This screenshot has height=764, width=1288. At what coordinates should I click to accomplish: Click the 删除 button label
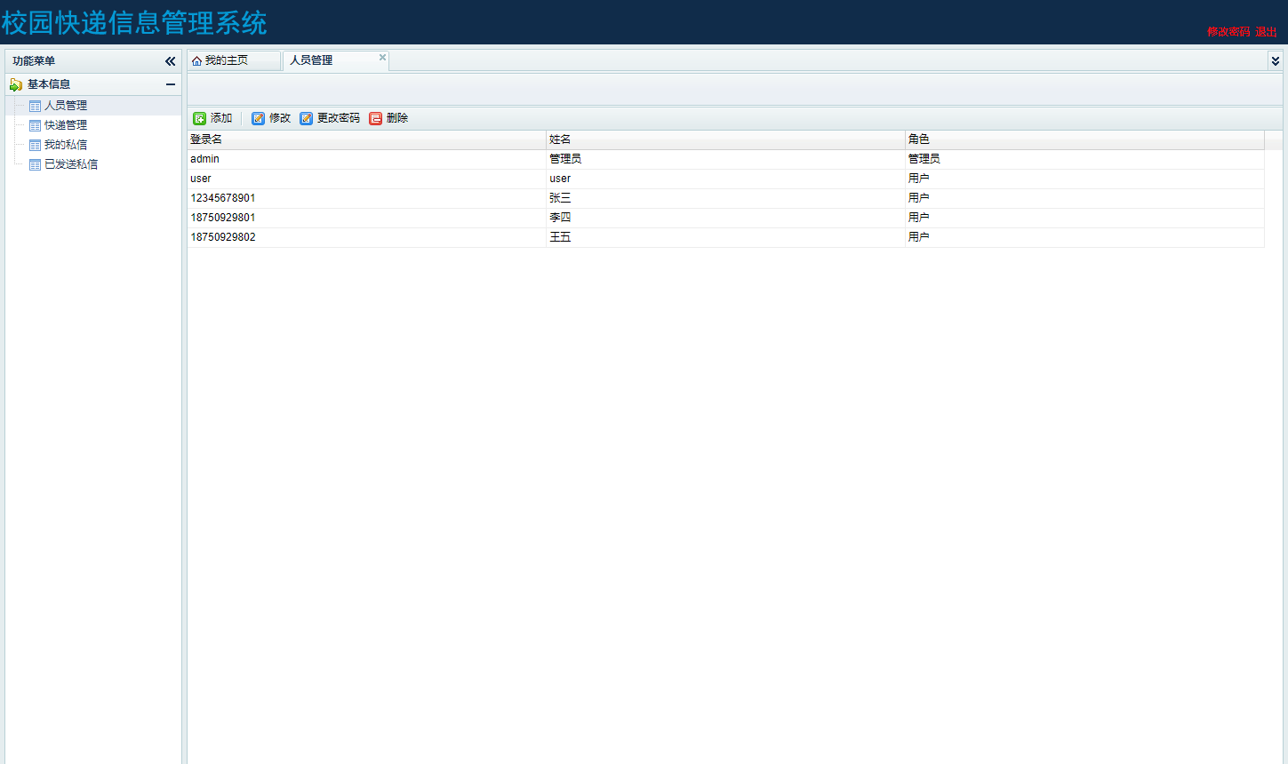click(397, 118)
